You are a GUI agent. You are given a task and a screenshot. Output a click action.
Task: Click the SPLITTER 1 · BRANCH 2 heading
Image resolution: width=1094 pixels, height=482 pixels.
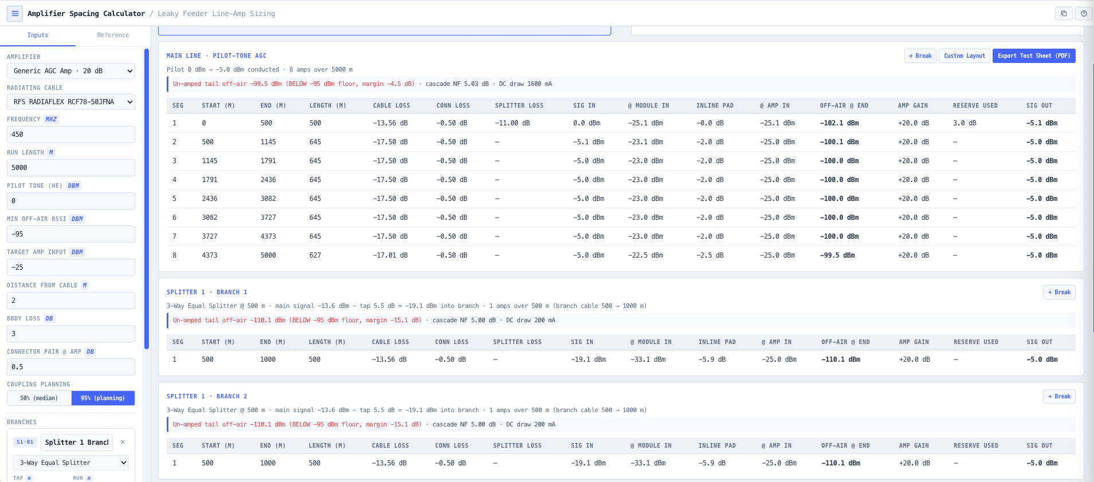click(207, 396)
